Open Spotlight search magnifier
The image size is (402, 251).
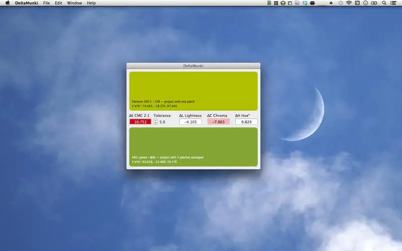click(x=384, y=3)
